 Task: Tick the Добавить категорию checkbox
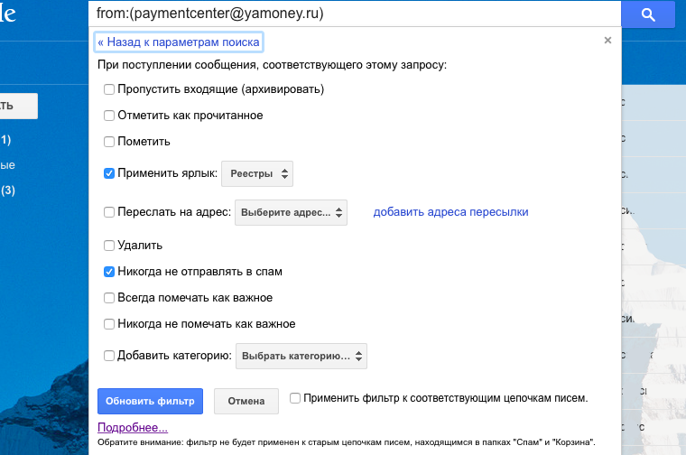pyautogui.click(x=109, y=356)
